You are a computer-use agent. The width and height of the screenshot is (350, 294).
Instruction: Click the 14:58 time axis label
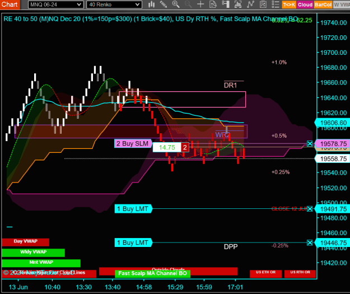(144, 287)
